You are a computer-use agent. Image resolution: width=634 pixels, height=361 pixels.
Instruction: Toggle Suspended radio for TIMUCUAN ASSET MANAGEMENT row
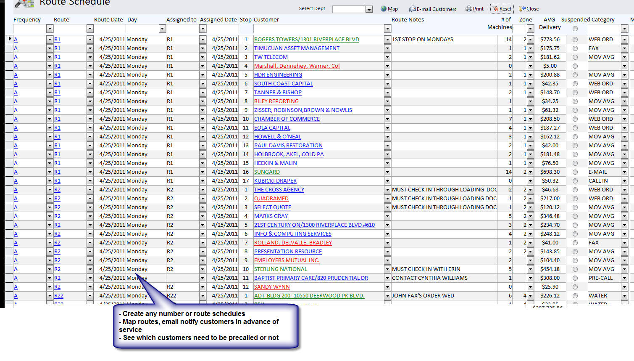coord(575,48)
